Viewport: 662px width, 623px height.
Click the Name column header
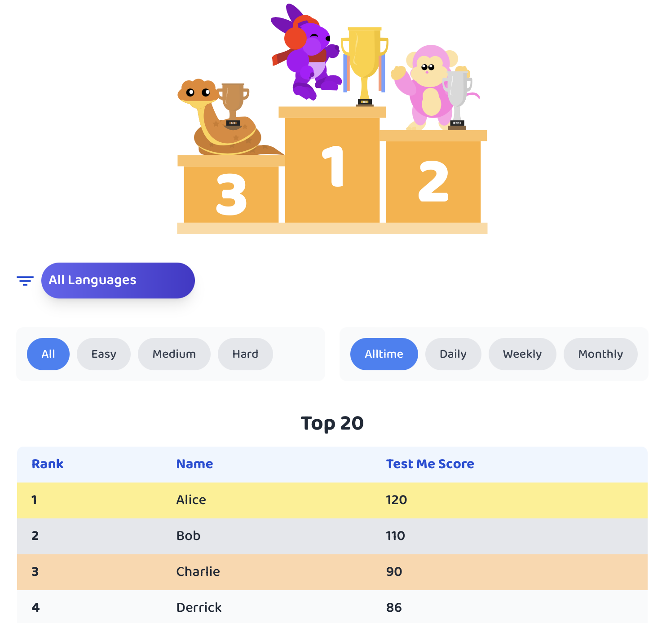click(194, 464)
